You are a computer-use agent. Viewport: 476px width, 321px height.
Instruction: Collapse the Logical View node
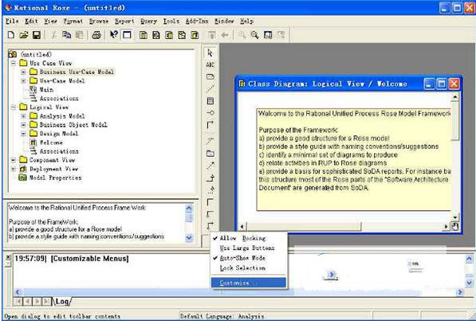pos(14,108)
